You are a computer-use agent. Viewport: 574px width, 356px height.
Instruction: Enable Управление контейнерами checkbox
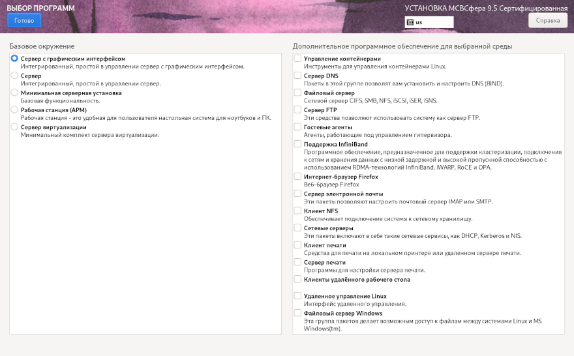(x=298, y=59)
